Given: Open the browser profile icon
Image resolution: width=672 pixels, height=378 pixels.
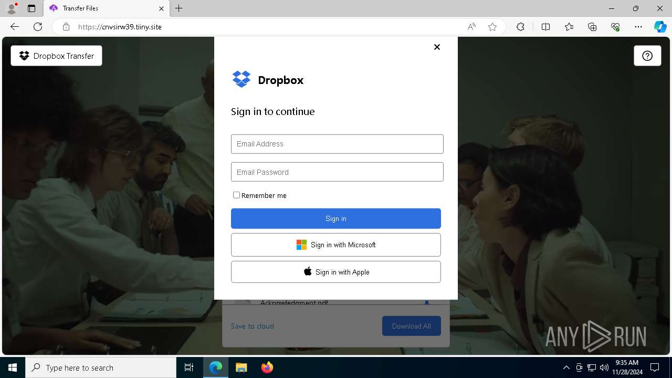Looking at the screenshot, I should (x=12, y=8).
